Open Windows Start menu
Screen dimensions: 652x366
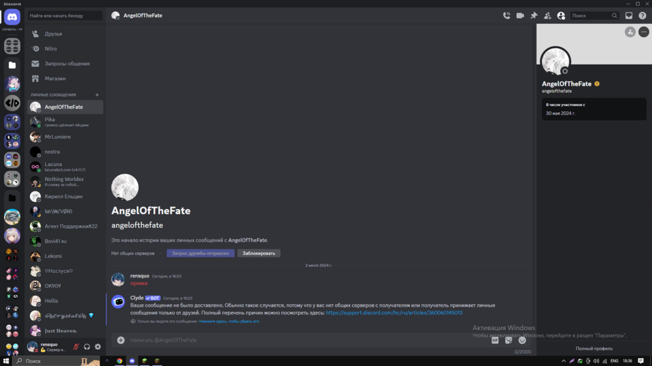click(x=6, y=361)
